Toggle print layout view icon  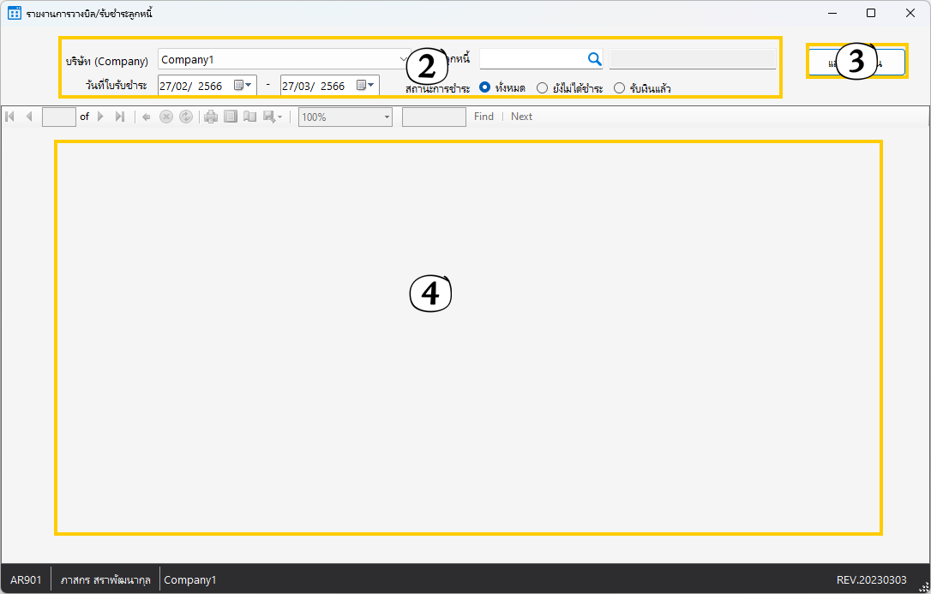[231, 117]
